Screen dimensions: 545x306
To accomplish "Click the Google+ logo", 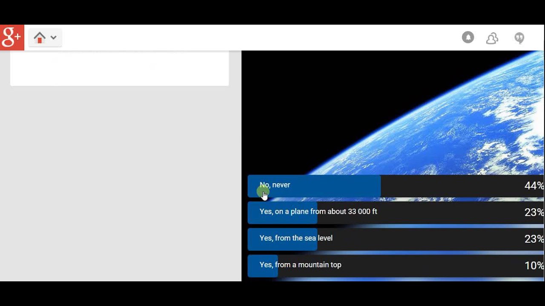I will click(12, 37).
